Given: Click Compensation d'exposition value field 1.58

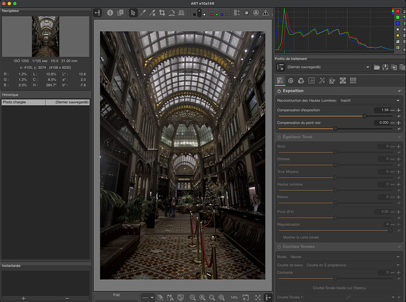Looking at the screenshot, I should (382, 110).
